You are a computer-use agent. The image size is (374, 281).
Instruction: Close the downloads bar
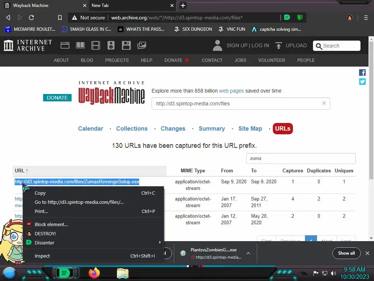(367, 253)
